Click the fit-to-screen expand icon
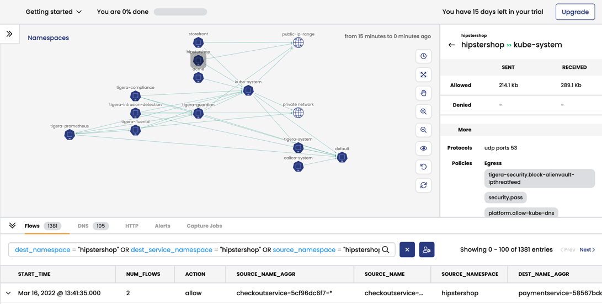The image size is (602, 304). [x=423, y=74]
